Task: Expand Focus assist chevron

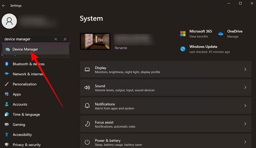Action: 245,124
